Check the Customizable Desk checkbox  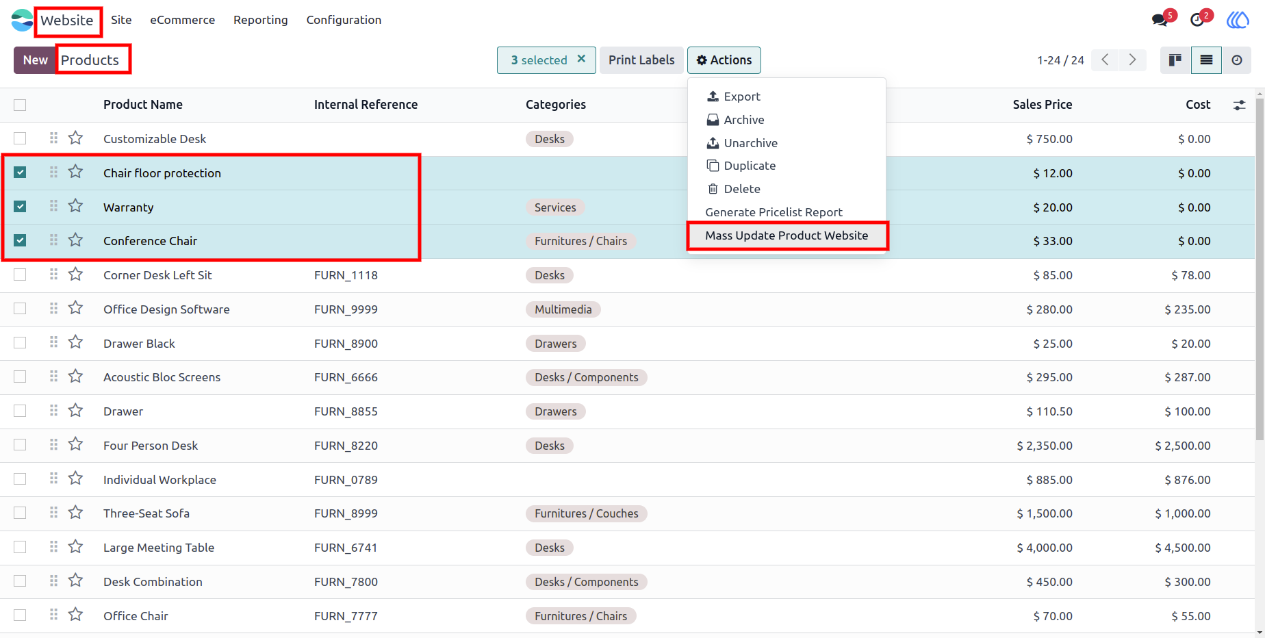pos(20,138)
